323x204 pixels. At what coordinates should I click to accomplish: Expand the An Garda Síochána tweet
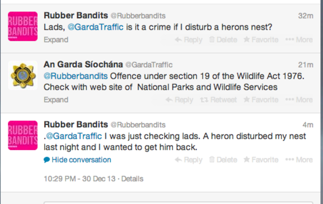(56, 100)
